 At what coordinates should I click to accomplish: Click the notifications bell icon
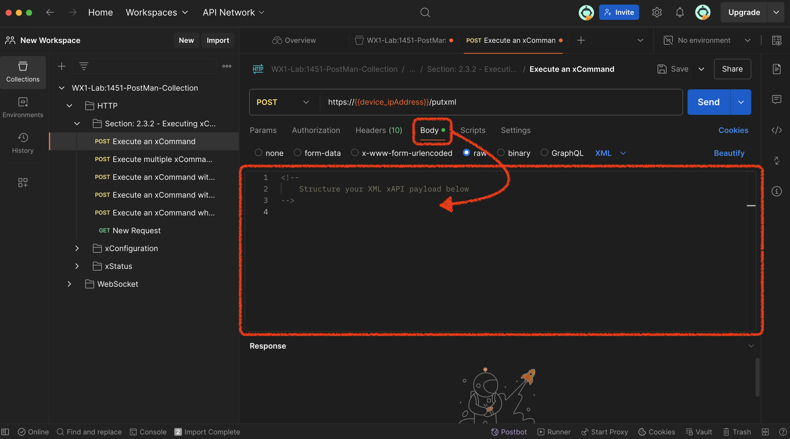[680, 12]
